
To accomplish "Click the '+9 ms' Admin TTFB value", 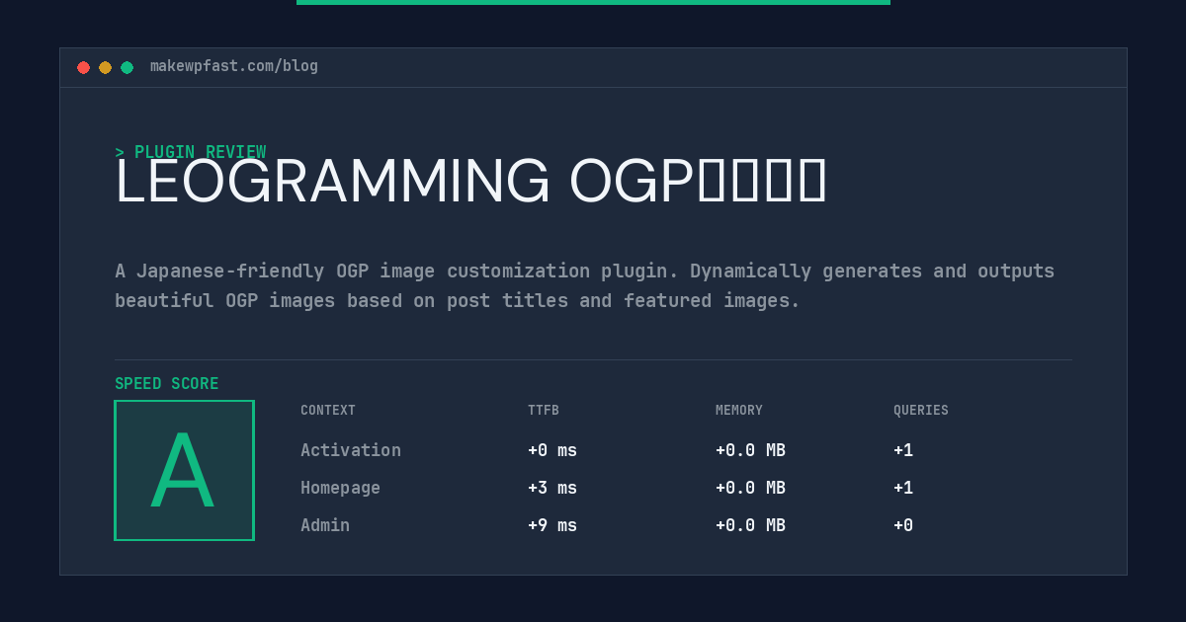I will point(552,525).
